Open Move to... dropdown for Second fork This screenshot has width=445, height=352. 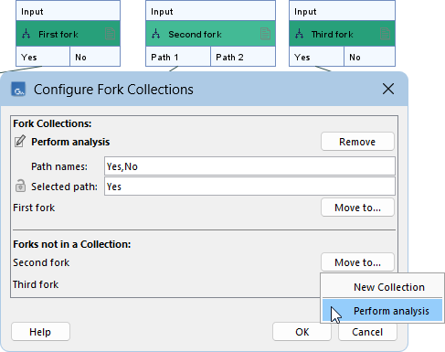357,262
